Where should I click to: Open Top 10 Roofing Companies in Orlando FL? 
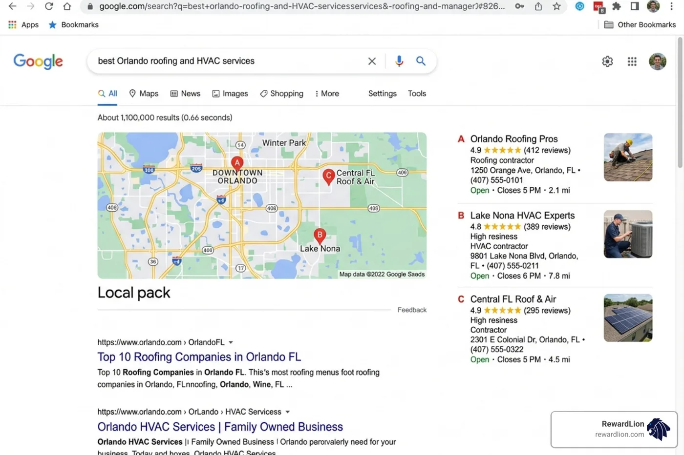(199, 357)
